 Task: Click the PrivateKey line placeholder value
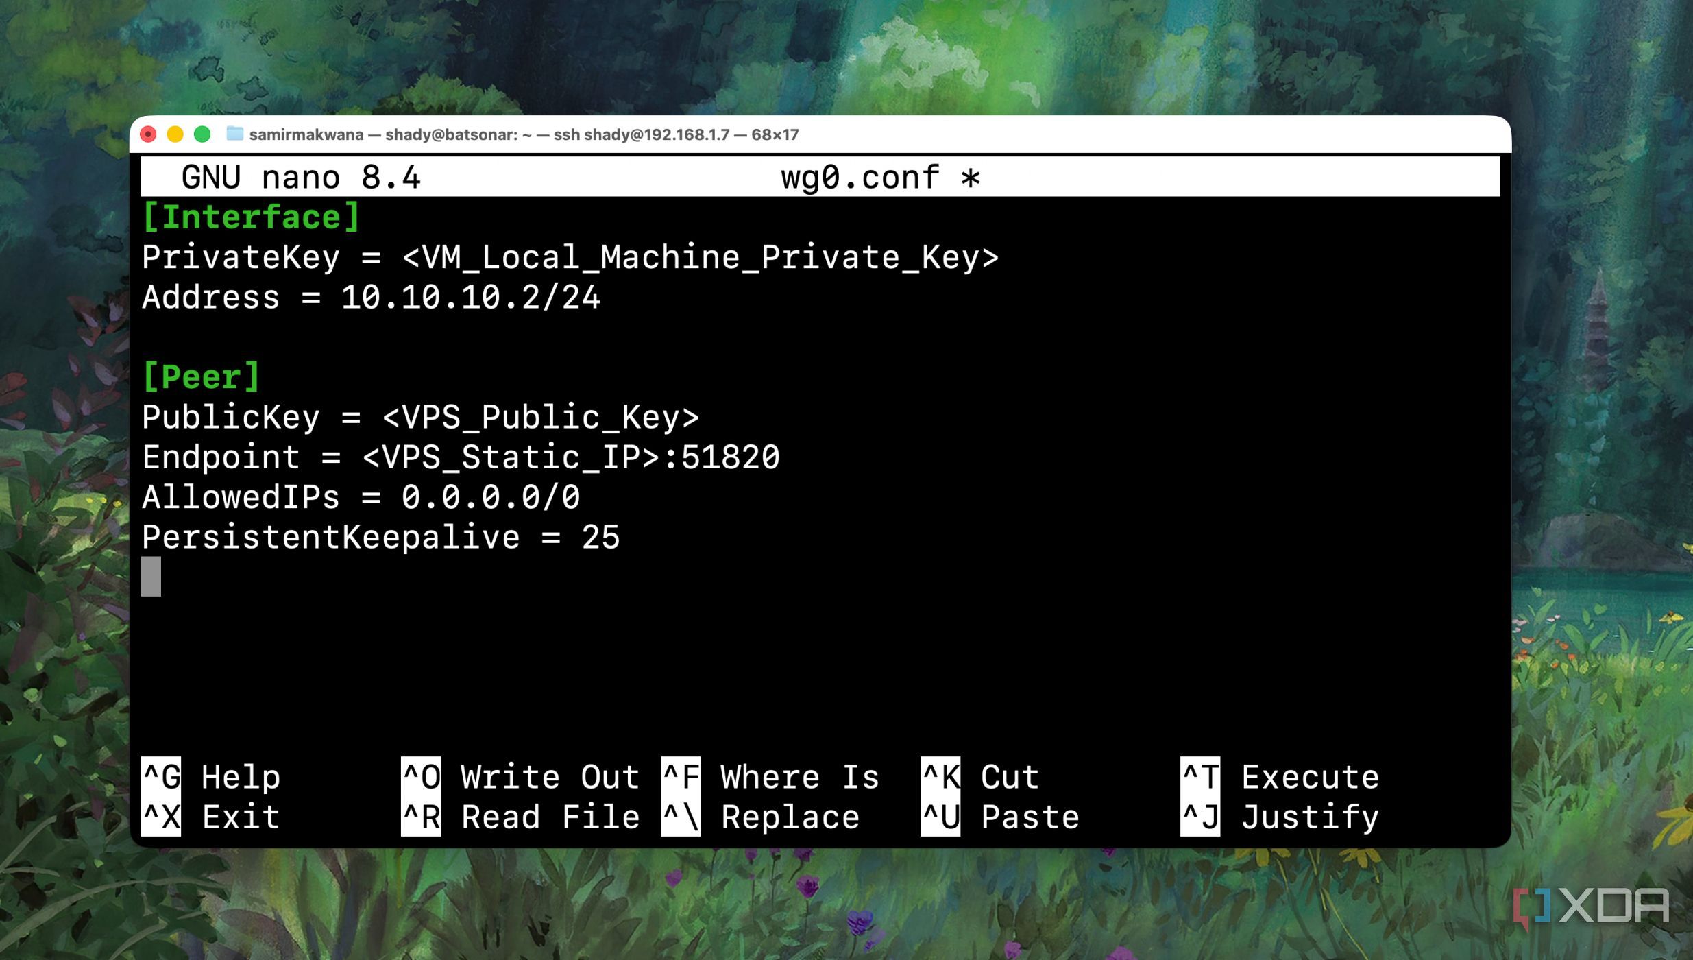pyautogui.click(x=700, y=258)
